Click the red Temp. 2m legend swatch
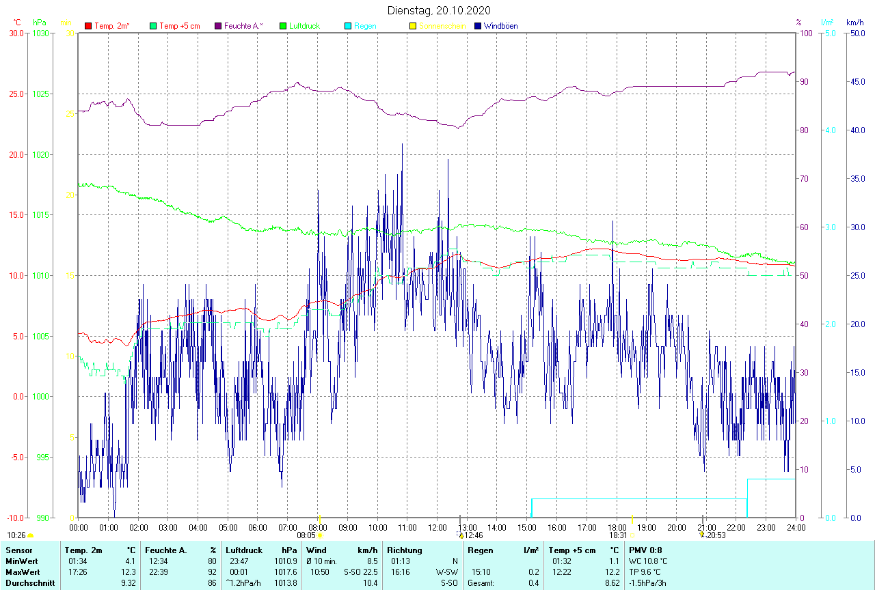Viewport: 875px width, 590px height. tap(88, 26)
